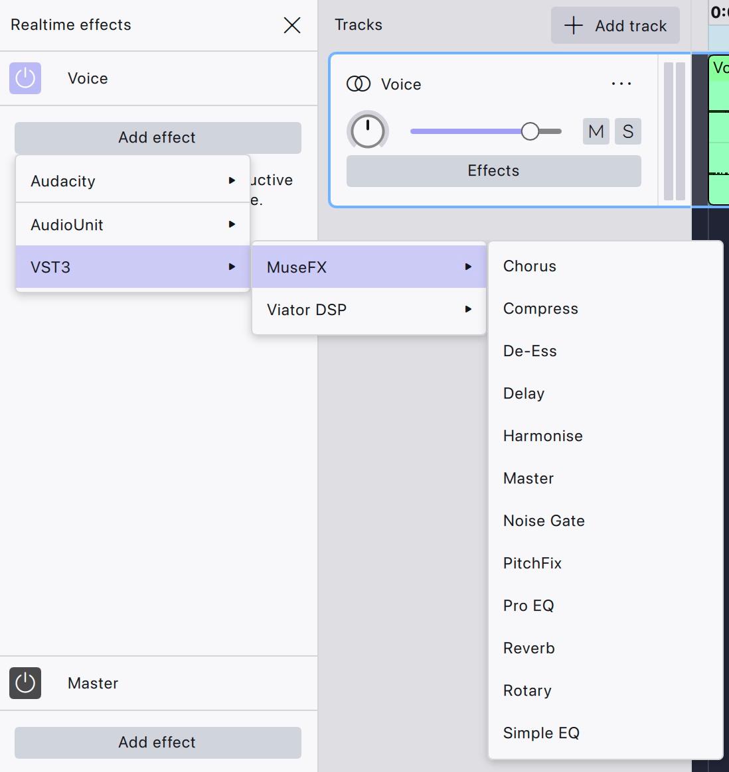Open the Voice track three-dot menu
729x772 pixels.
click(x=621, y=84)
